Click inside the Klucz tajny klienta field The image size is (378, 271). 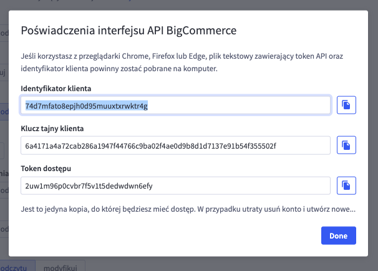click(175, 145)
